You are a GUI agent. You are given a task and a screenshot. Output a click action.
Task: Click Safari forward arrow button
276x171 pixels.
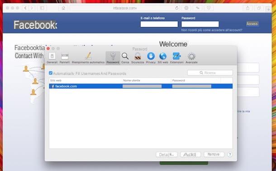pyautogui.click(x=32, y=8)
